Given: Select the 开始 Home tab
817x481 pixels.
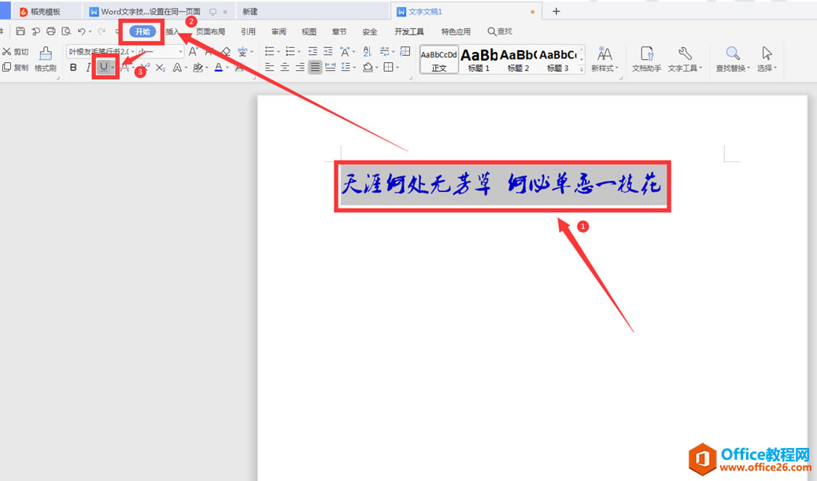Looking at the screenshot, I should 142,31.
